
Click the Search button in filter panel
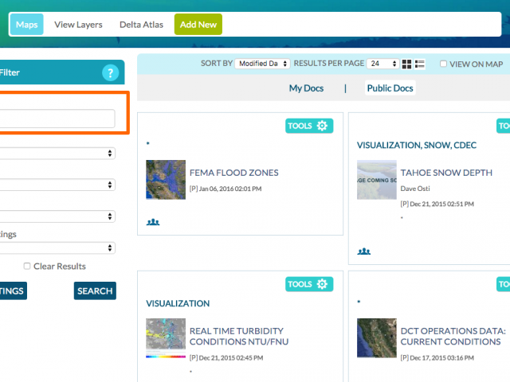coord(95,290)
